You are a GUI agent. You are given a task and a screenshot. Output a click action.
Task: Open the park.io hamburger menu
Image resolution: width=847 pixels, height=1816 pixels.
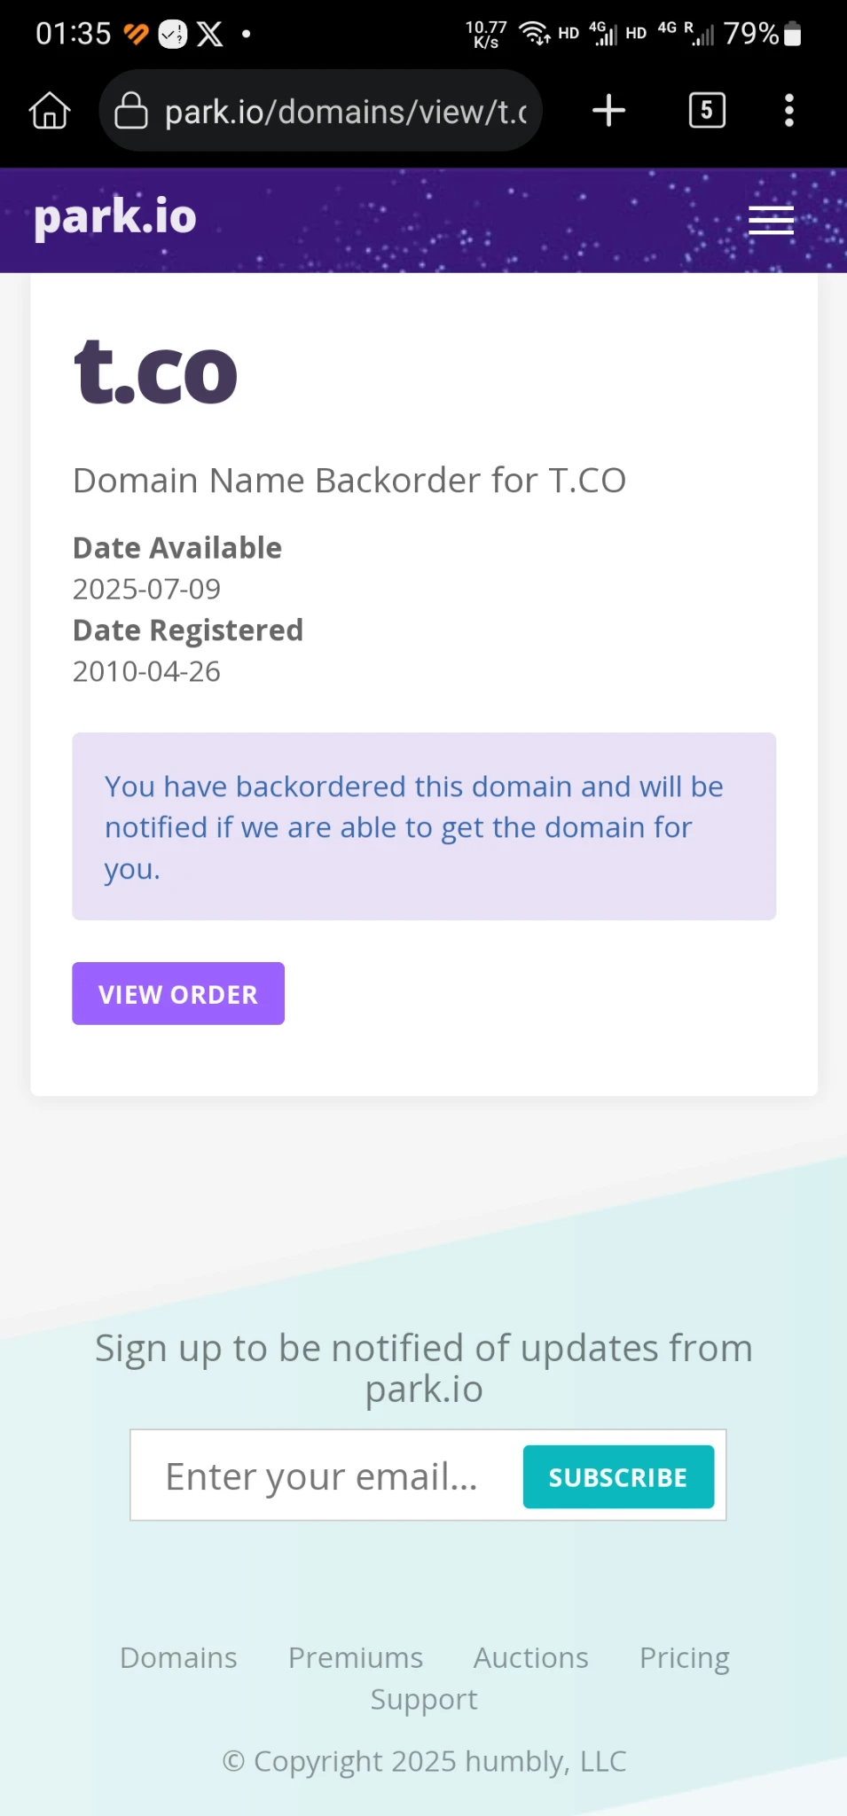click(770, 220)
